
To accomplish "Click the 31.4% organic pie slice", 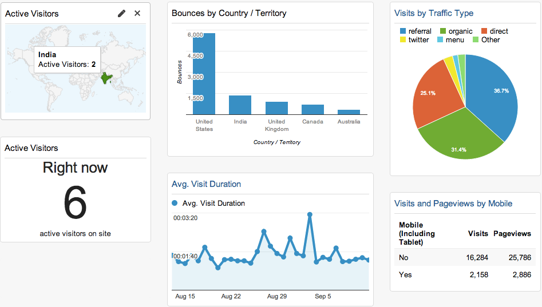I will tap(460, 138).
